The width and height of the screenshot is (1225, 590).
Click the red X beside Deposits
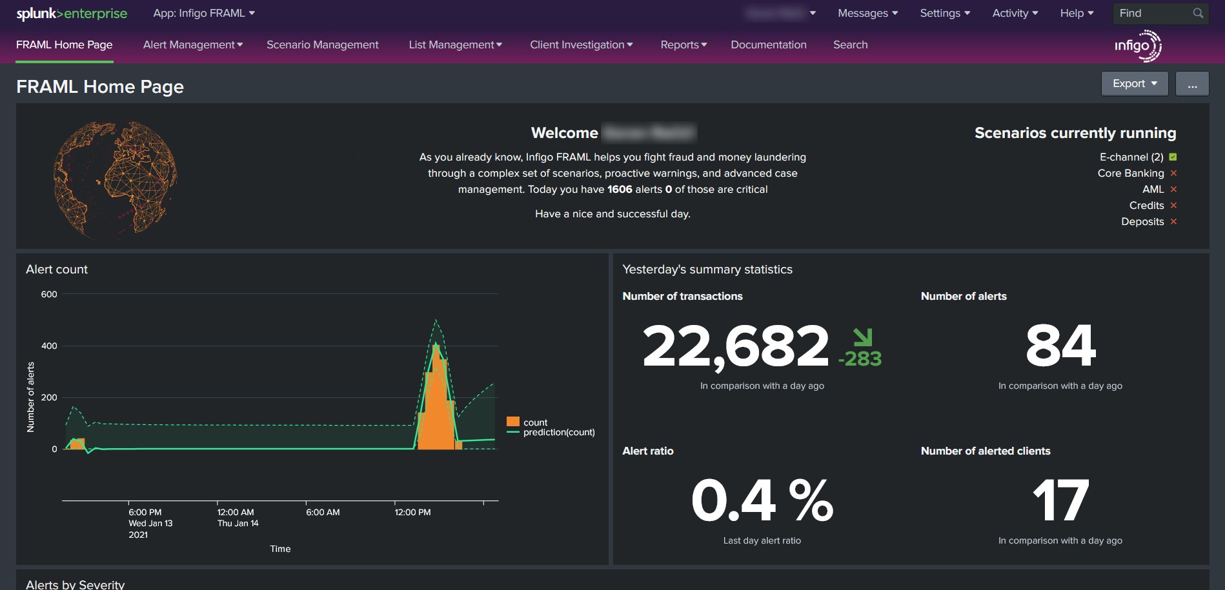click(1173, 221)
